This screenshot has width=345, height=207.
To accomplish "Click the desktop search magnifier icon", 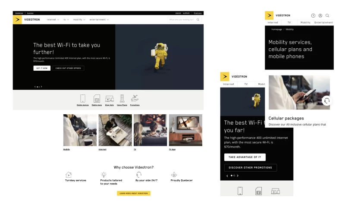I will click(198, 19).
